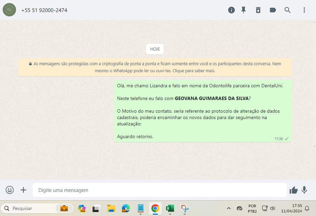The image size is (316, 216).
Task: Click the trash/archive icon in chat header
Action: (258, 10)
